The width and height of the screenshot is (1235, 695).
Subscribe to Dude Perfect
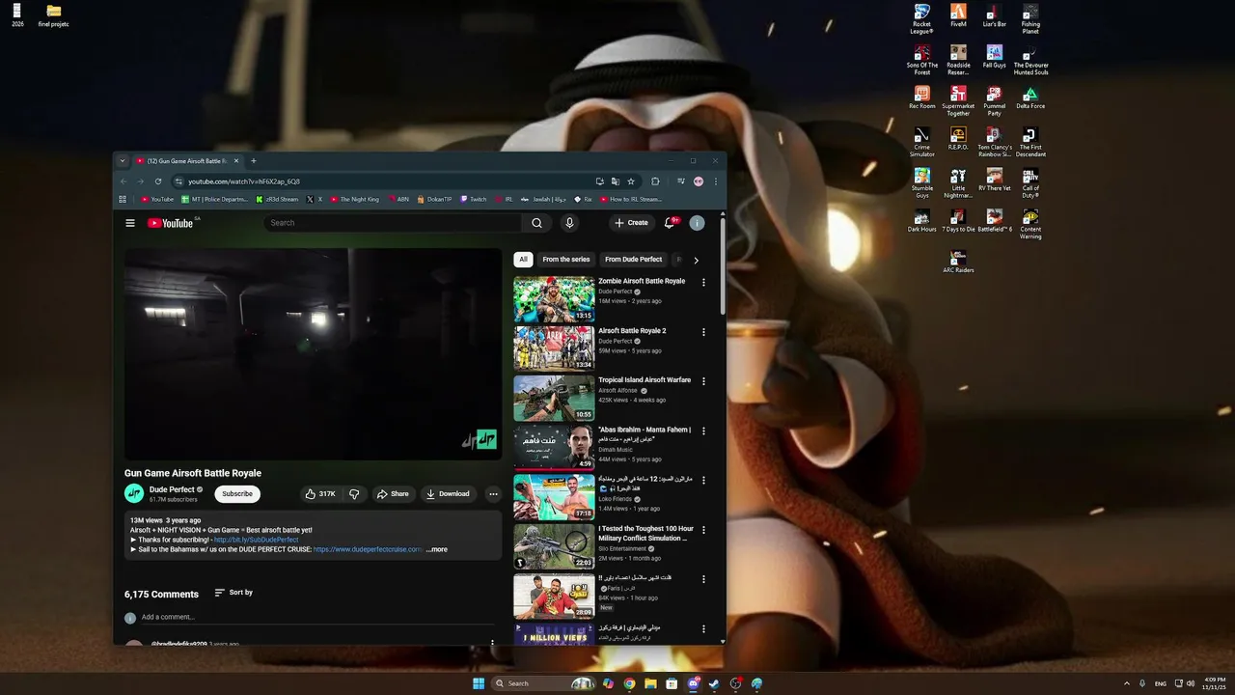pyautogui.click(x=237, y=493)
